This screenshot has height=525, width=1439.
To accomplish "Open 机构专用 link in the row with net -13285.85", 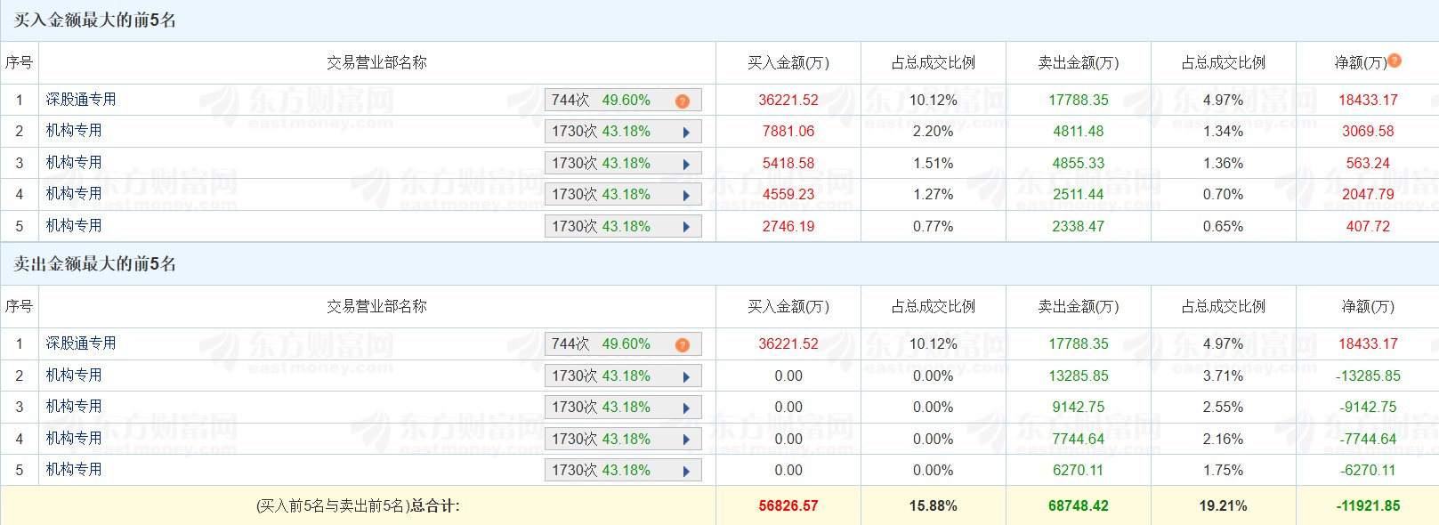I will tap(74, 376).
